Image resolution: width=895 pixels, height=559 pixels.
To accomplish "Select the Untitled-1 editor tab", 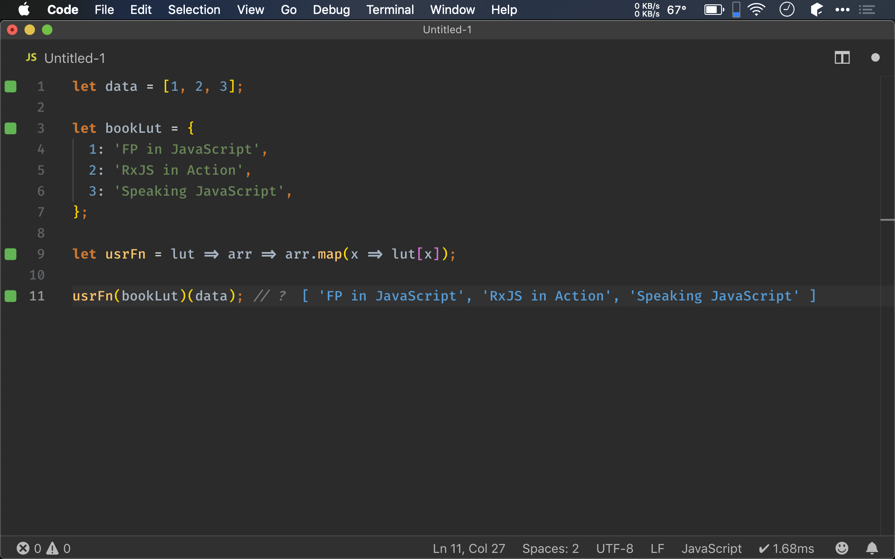I will [75, 58].
